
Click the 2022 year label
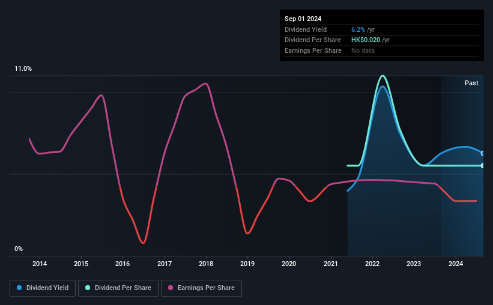[372, 264]
